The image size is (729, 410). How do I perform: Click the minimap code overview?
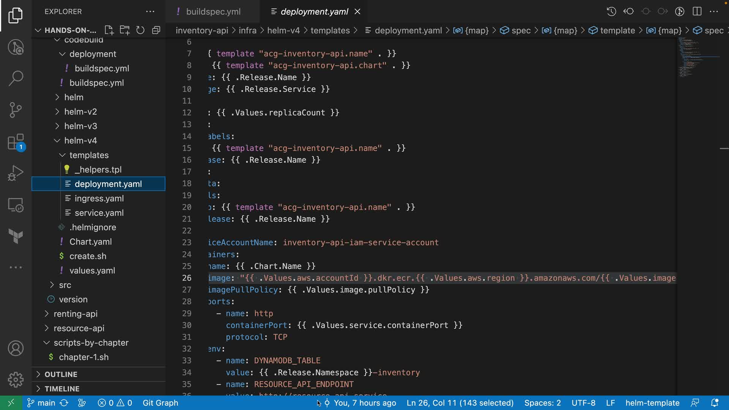pos(690,57)
